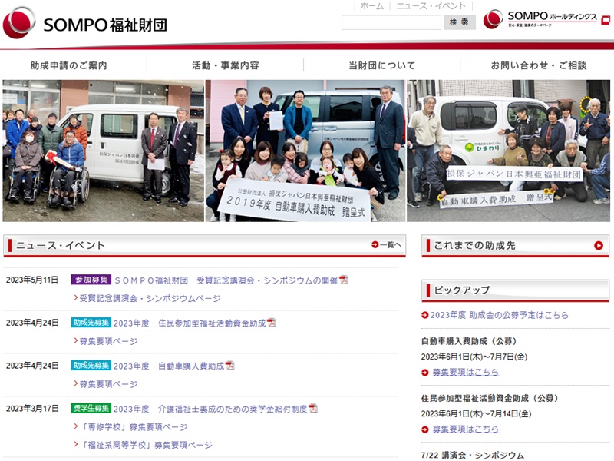Click the 参加募集 purple tag
The width and height of the screenshot is (614, 461).
[x=91, y=280]
